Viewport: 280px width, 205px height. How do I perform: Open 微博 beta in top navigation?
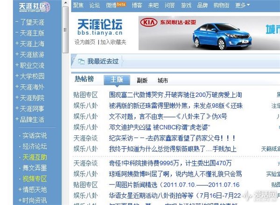point(116,5)
